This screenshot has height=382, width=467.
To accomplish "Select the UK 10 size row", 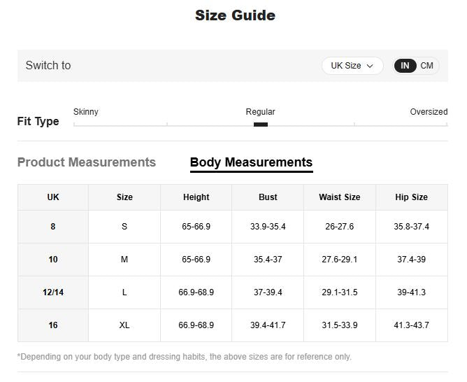I will click(x=53, y=260).
